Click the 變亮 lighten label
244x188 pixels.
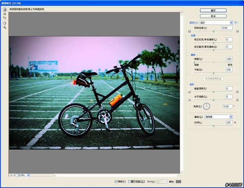(x=230, y=65)
